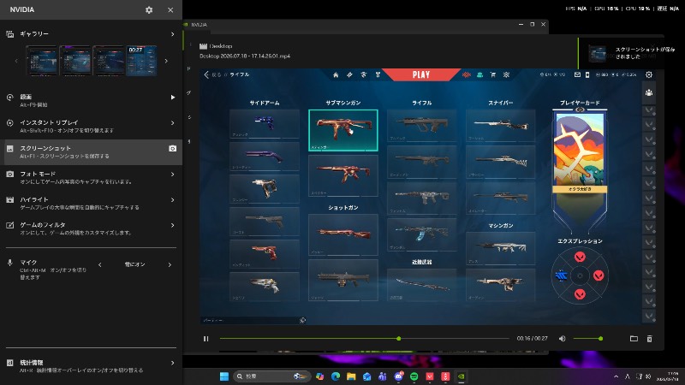Image resolution: width=685 pixels, height=385 pixels.
Task: Open file location with folder icon
Action: pyautogui.click(x=634, y=339)
